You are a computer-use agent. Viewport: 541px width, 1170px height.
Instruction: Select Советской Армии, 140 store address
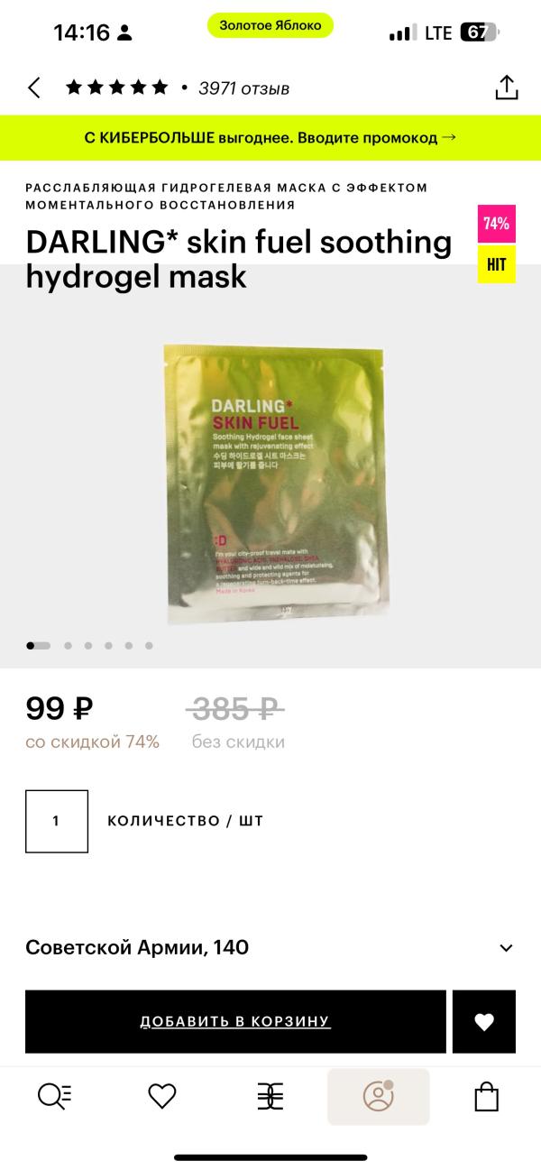pyautogui.click(x=137, y=947)
